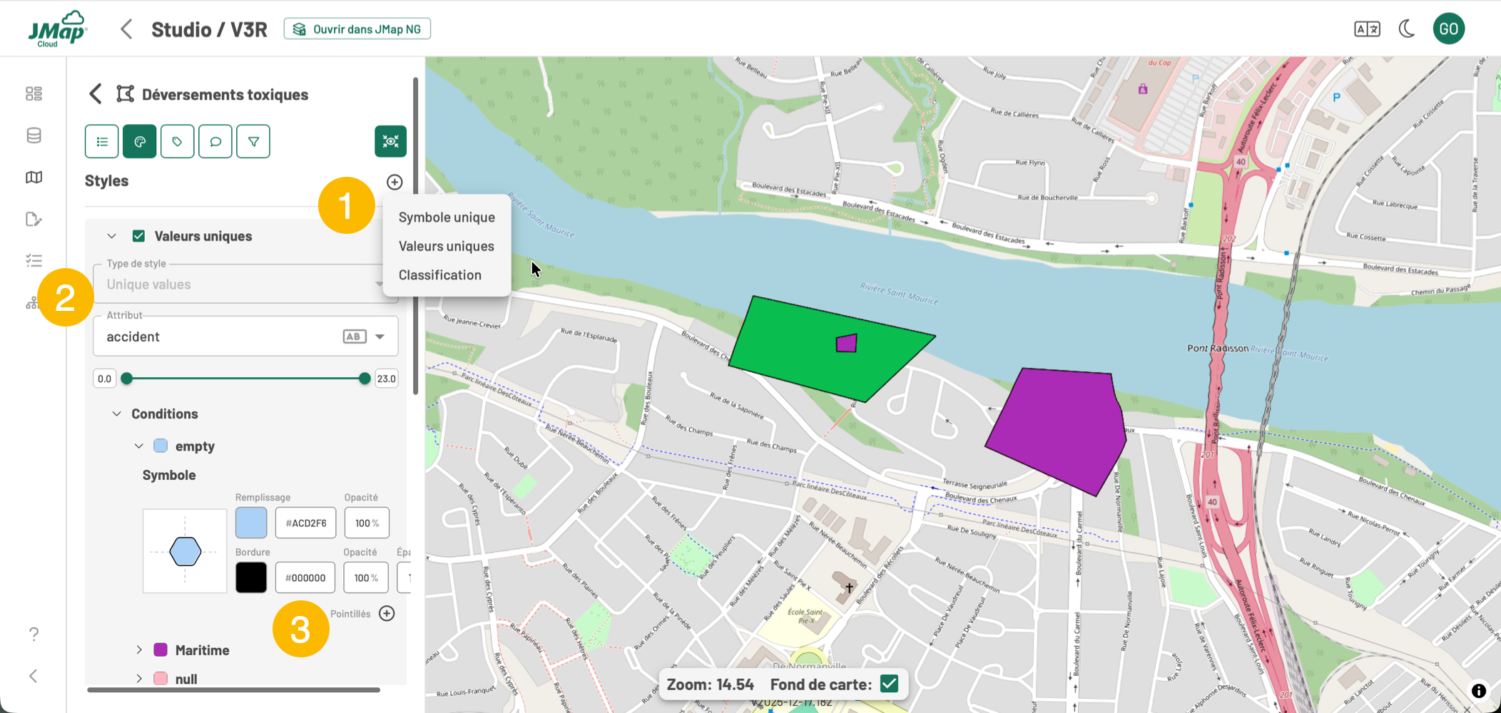Image resolution: width=1501 pixels, height=713 pixels.
Task: Collapse the Conditions section
Action: [117, 414]
